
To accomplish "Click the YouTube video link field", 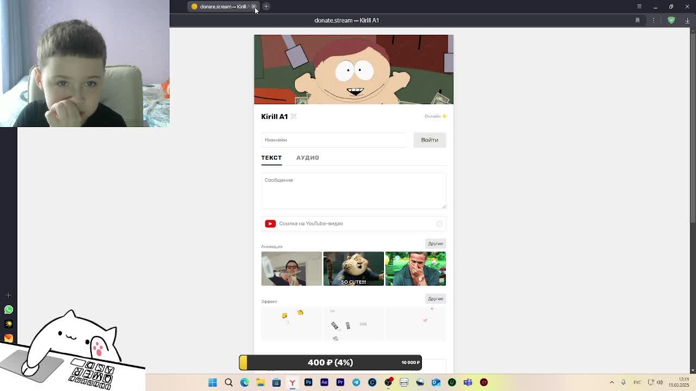I will pos(353,223).
